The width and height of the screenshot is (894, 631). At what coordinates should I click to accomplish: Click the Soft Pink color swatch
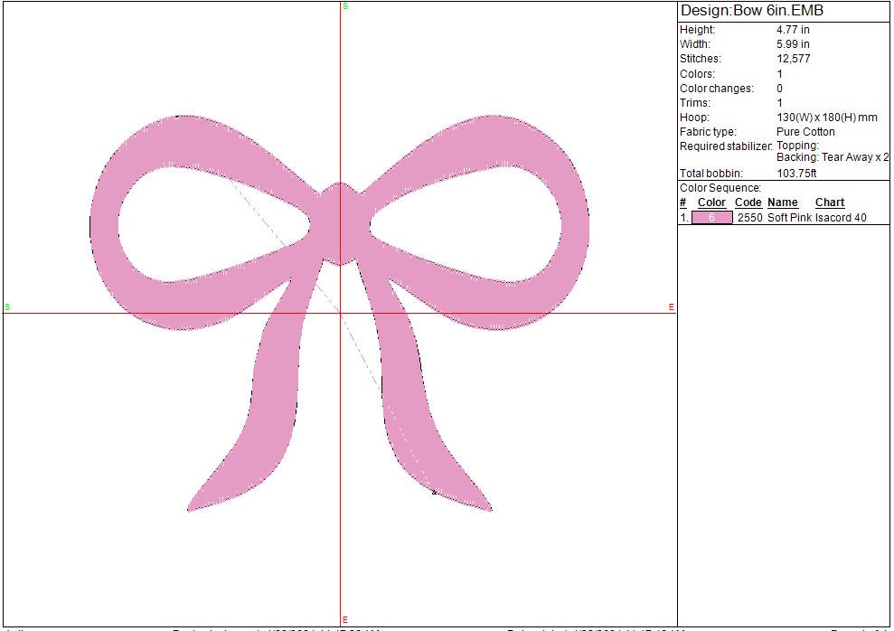click(x=711, y=218)
